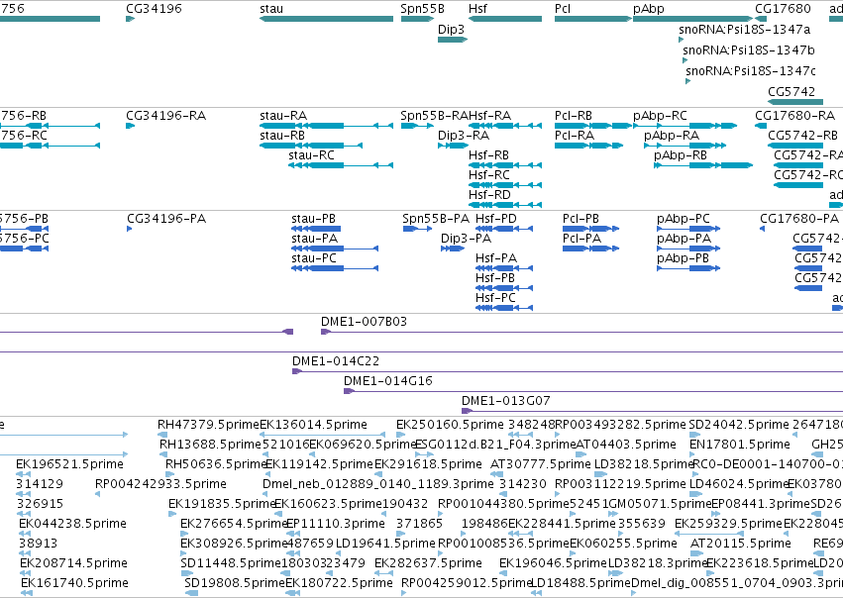This screenshot has height=598, width=843.
Task: Click EST EK044238.5prime
Action: click(72, 525)
